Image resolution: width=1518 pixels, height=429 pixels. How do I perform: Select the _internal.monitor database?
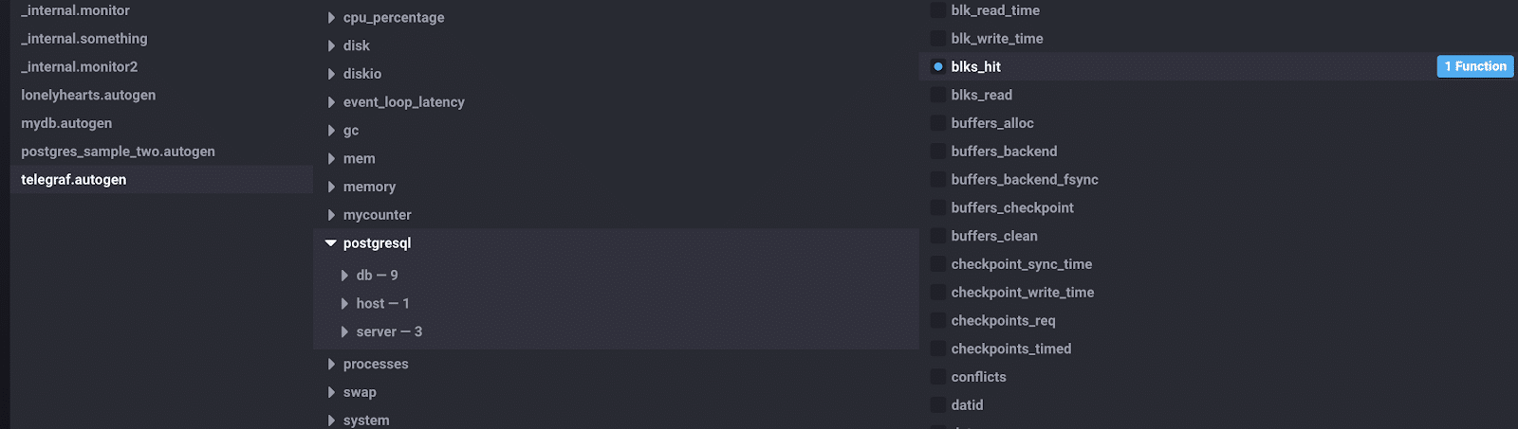(76, 10)
